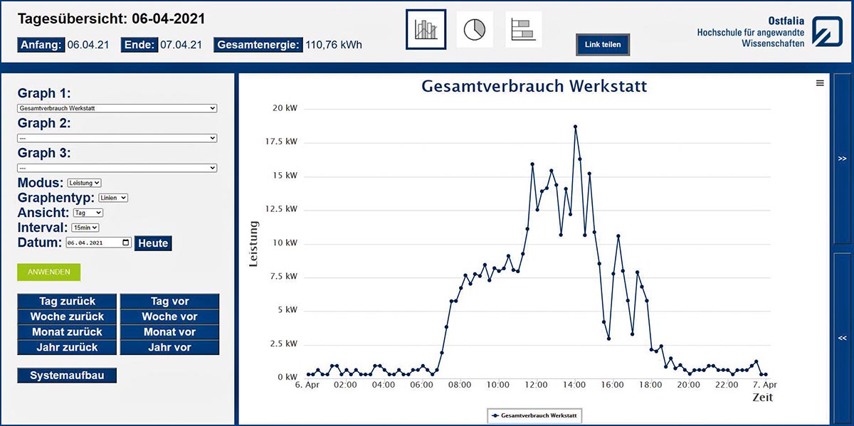Image resolution: width=854 pixels, height=426 pixels.
Task: Open the Graph 3 dropdown
Action: (x=117, y=168)
